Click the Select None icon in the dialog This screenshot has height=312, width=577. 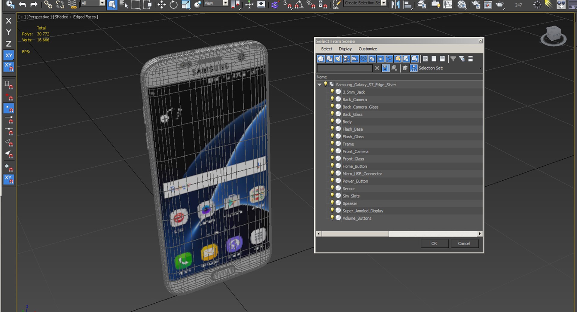click(434, 59)
